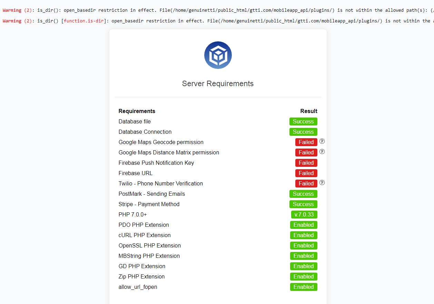Select the 'allow_url_fopen' label
Viewport: 434px width, 304px height.
click(x=138, y=287)
